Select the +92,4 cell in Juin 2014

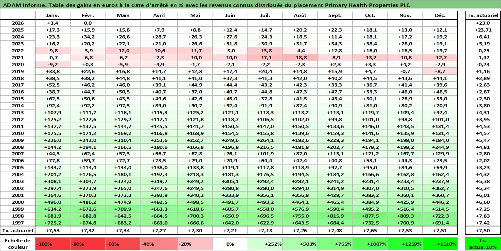pyautogui.click(x=230, y=106)
